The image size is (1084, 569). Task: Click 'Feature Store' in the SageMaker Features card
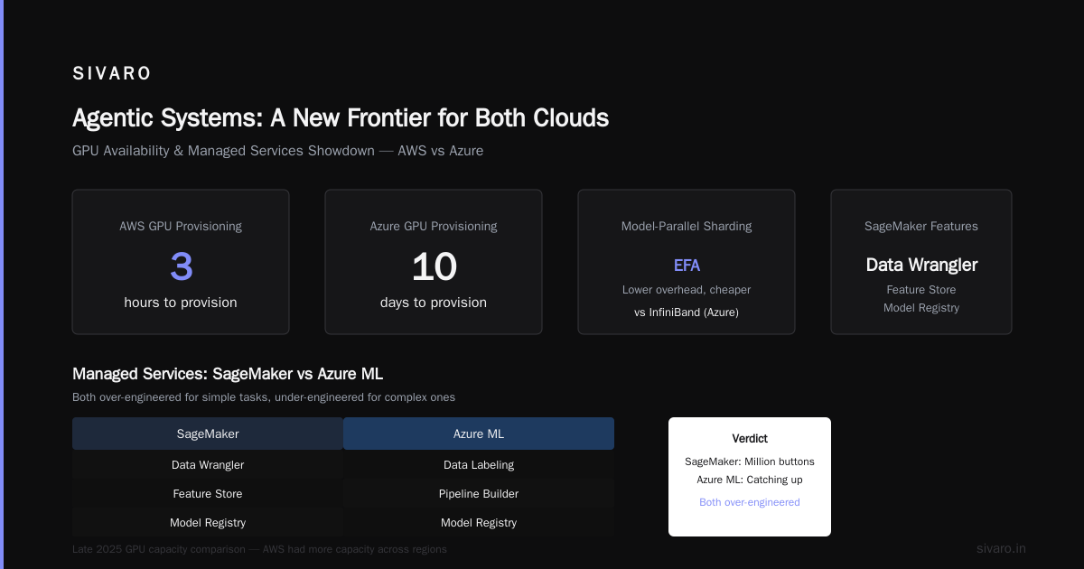click(921, 290)
